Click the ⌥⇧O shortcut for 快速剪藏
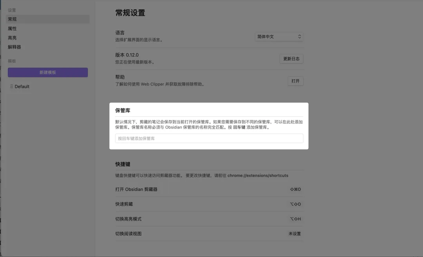Screen dimensions: 423x257 tap(295, 204)
